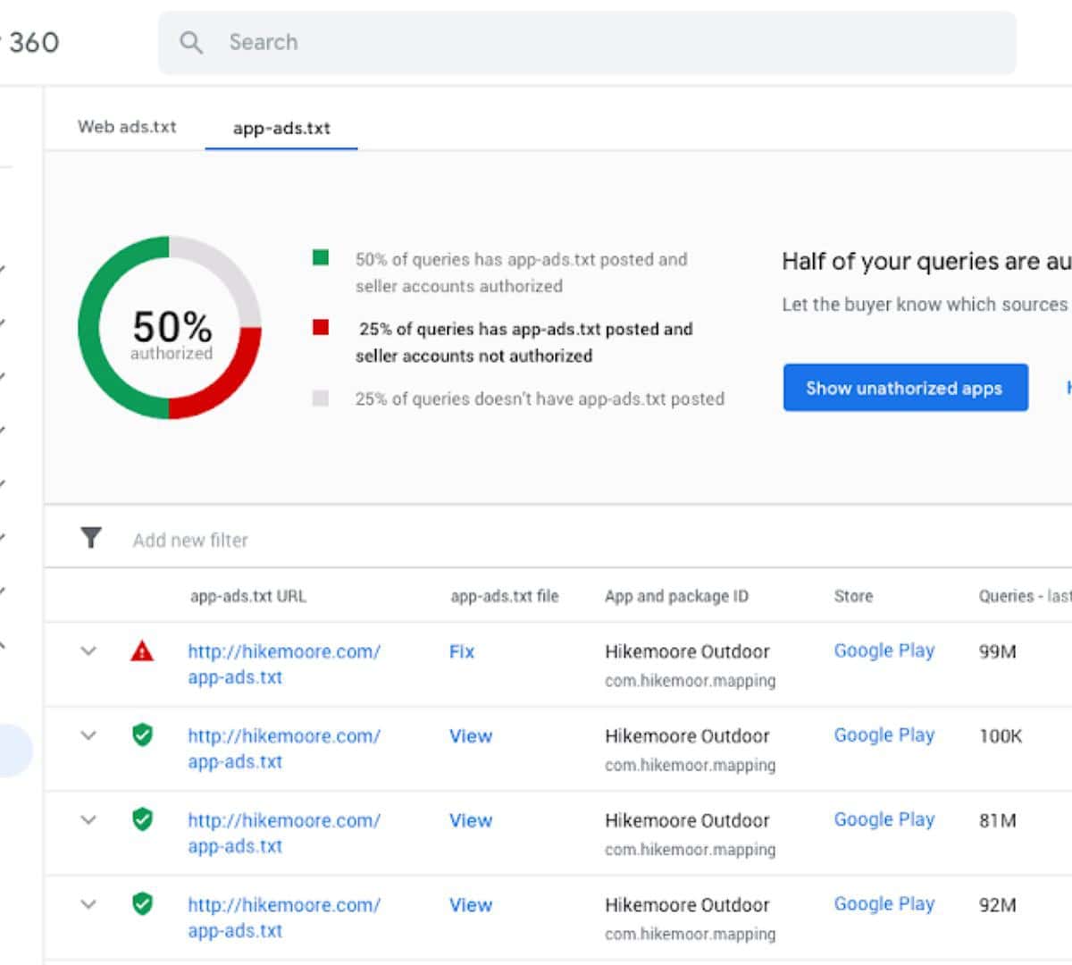Click the green shield in the 81M row
The image size is (1072, 965).
tap(142, 819)
